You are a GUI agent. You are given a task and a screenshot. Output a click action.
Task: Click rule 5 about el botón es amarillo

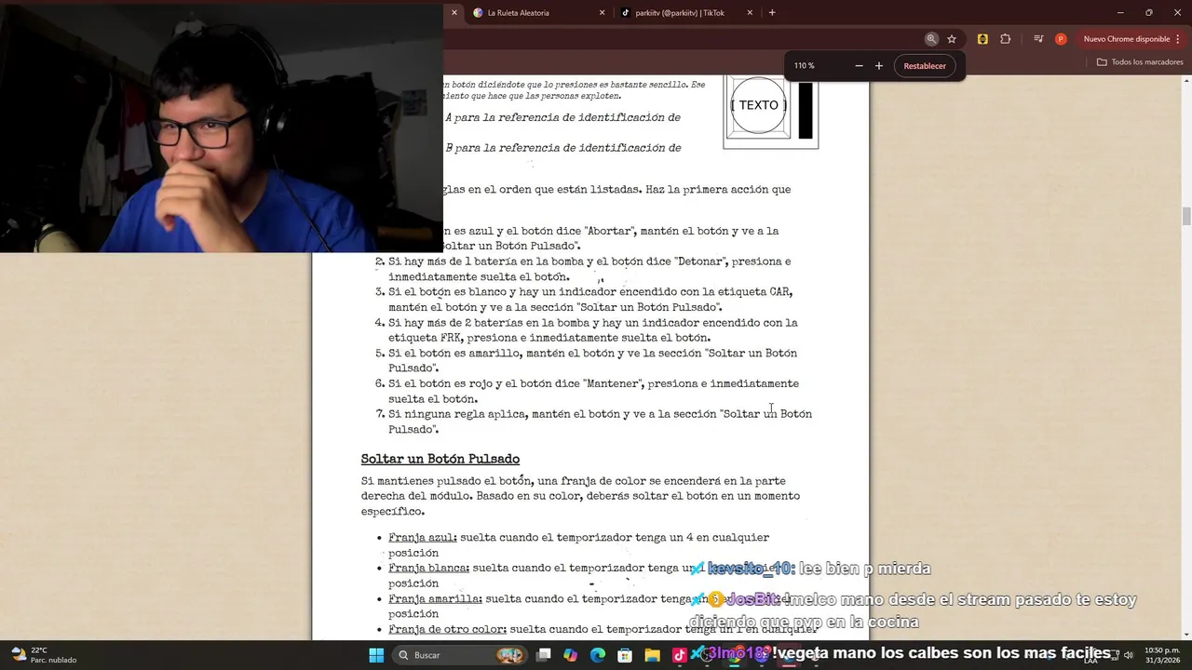[592, 361]
